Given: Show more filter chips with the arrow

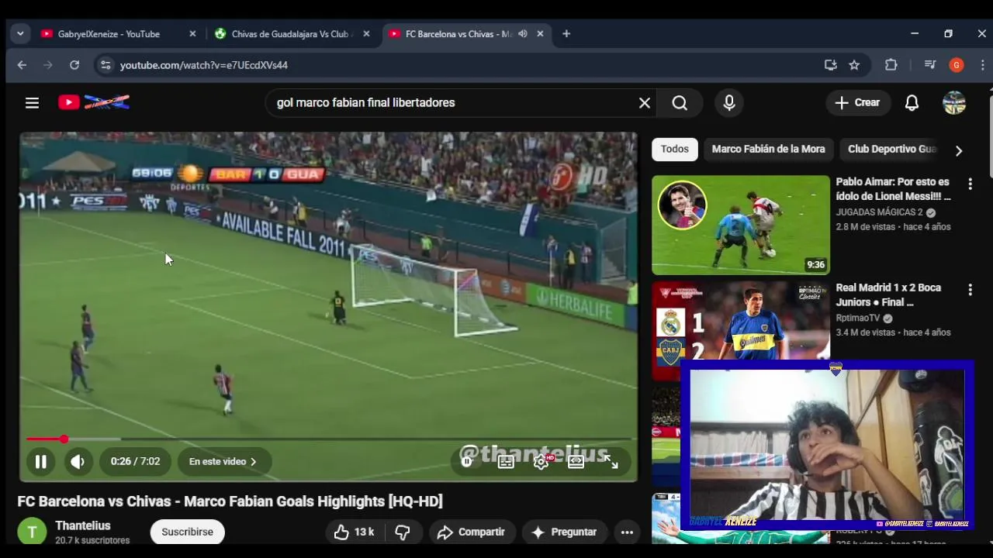Looking at the screenshot, I should [x=959, y=150].
